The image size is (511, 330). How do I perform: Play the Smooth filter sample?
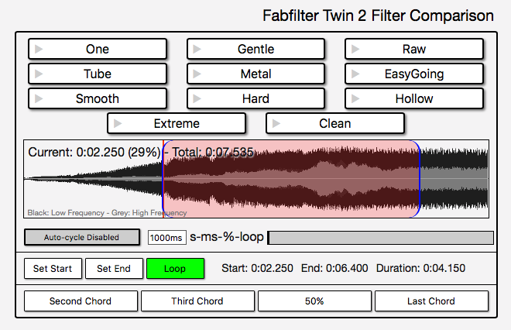coord(98,99)
